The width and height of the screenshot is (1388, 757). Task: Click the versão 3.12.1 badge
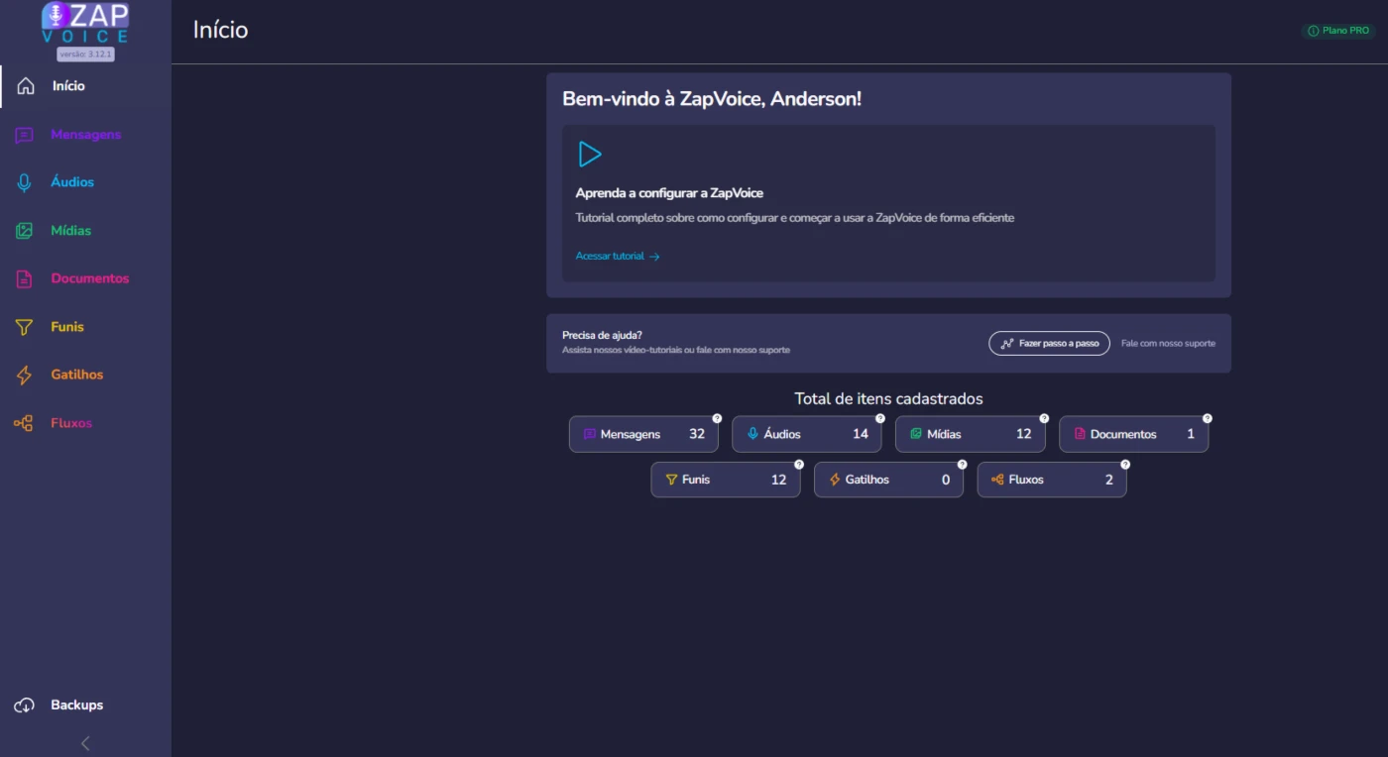[85, 54]
